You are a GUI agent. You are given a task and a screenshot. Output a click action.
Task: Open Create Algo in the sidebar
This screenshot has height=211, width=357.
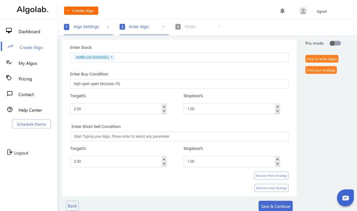(31, 47)
